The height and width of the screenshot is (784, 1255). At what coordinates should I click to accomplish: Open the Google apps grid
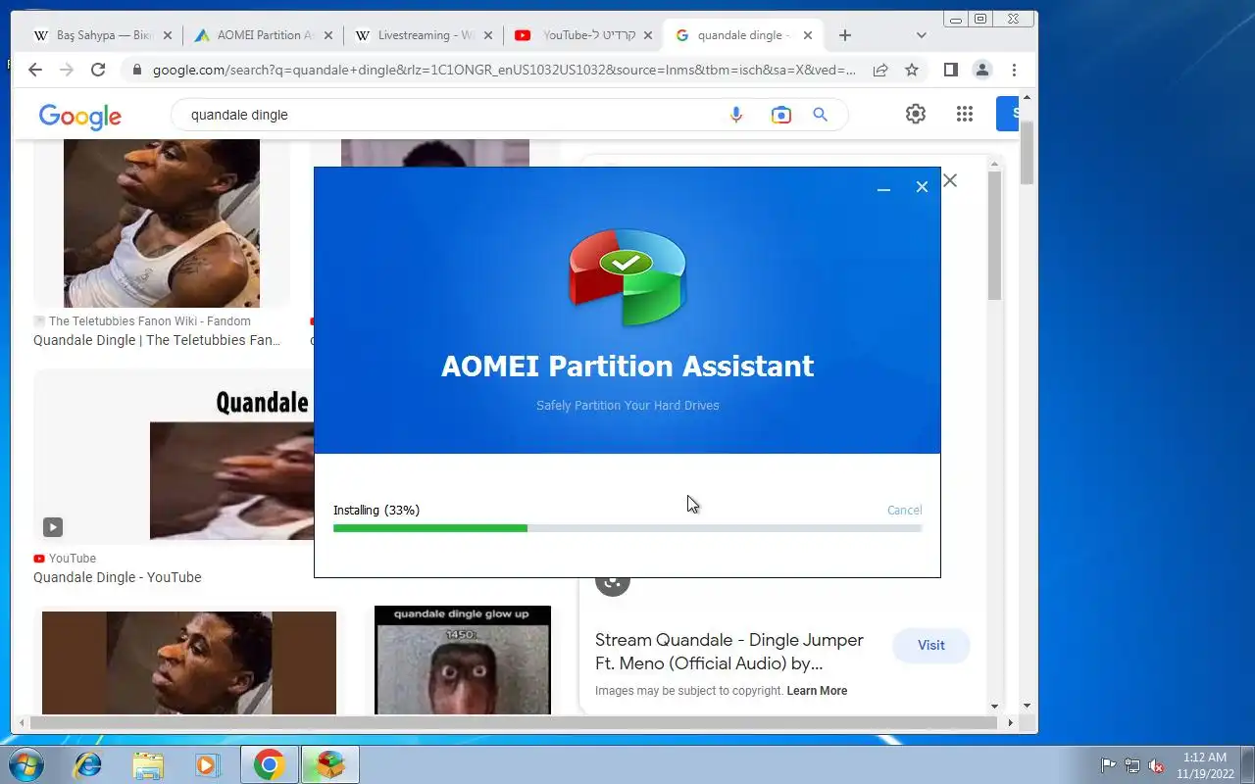[965, 114]
